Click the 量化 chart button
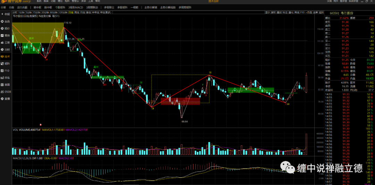 pyautogui.click(x=291, y=12)
